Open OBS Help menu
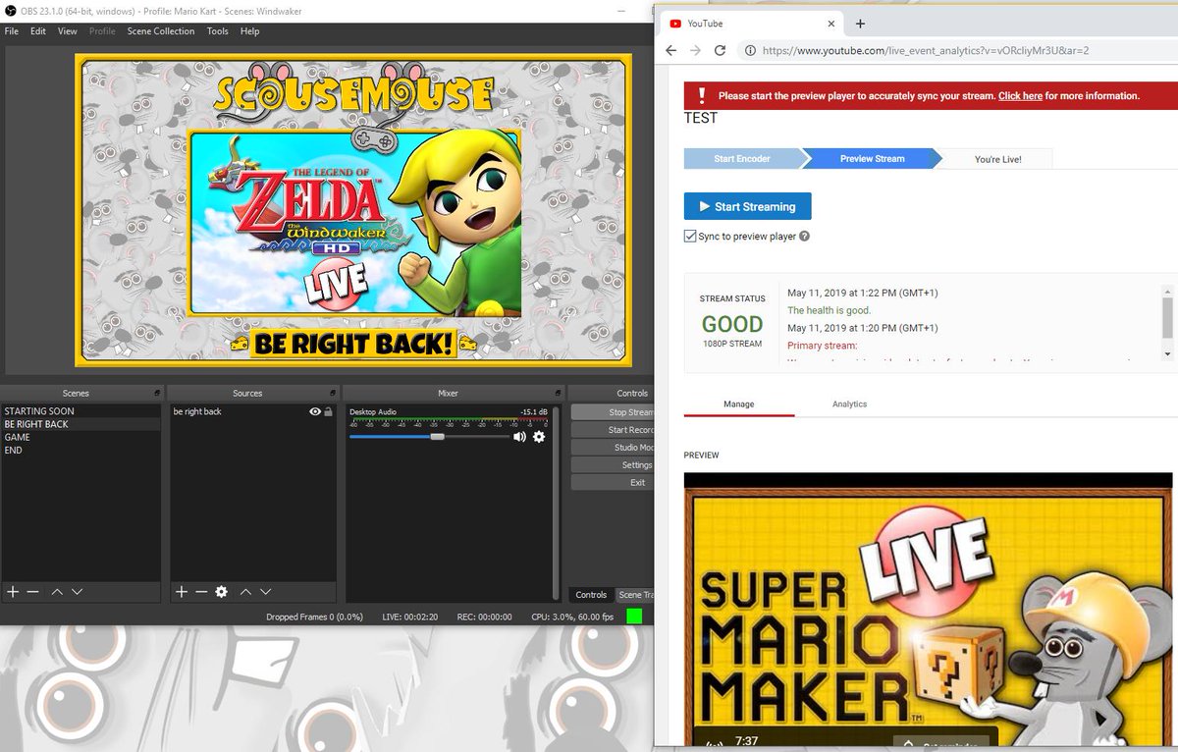 [x=250, y=31]
